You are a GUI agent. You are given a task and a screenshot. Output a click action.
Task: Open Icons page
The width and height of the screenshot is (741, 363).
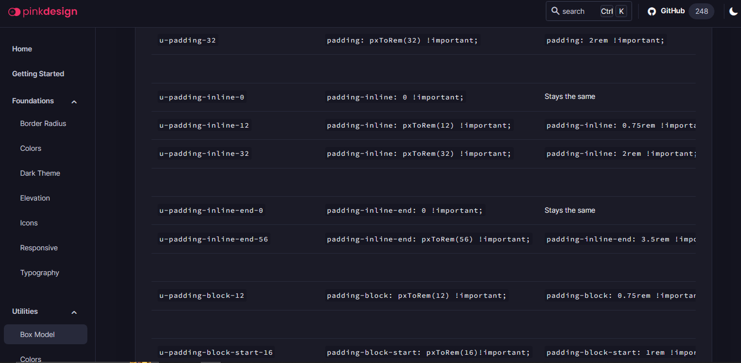click(29, 223)
